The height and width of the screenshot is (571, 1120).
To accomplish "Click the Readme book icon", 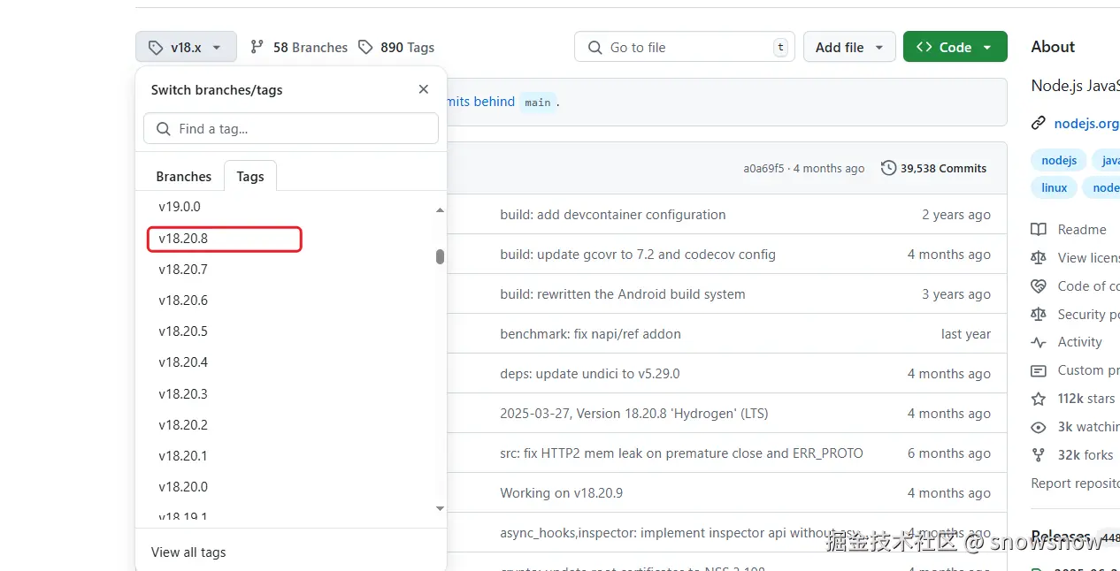I will 1039,230.
